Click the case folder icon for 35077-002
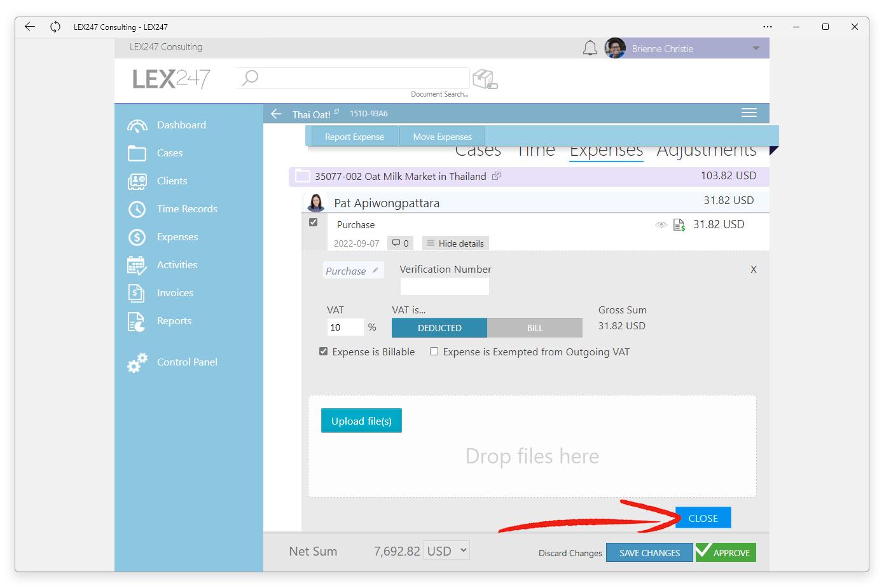 click(x=303, y=176)
